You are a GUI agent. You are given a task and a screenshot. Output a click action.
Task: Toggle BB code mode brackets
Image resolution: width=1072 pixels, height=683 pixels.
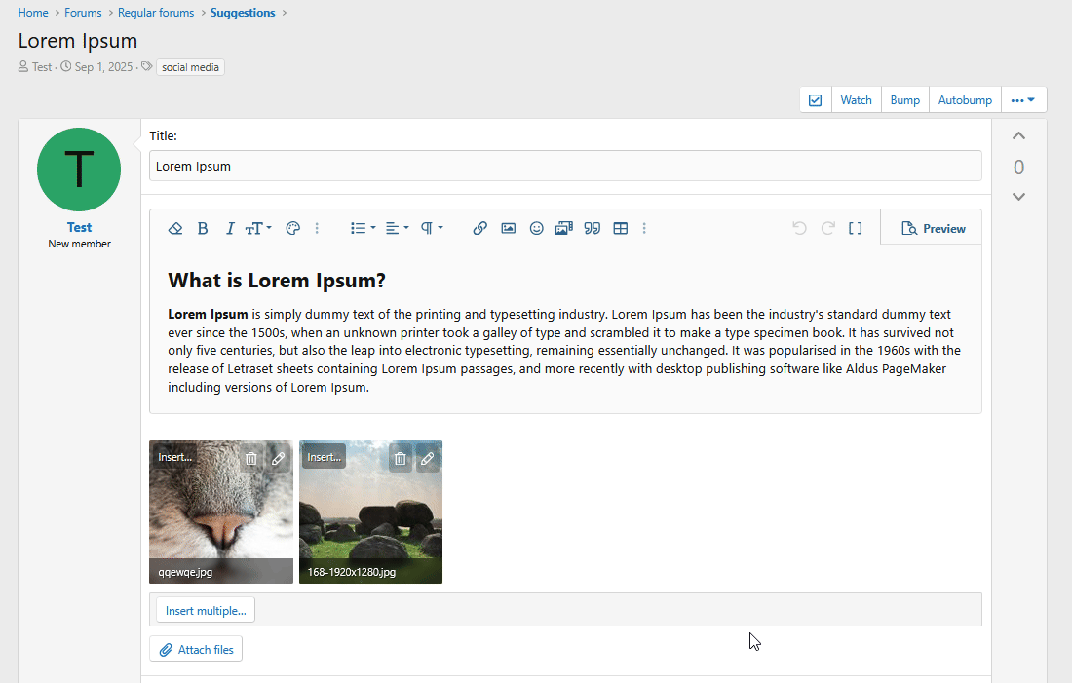855,228
